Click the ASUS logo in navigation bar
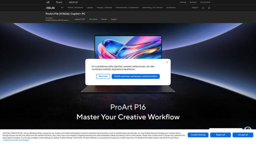The height and width of the screenshot is (144, 256). (50, 8)
